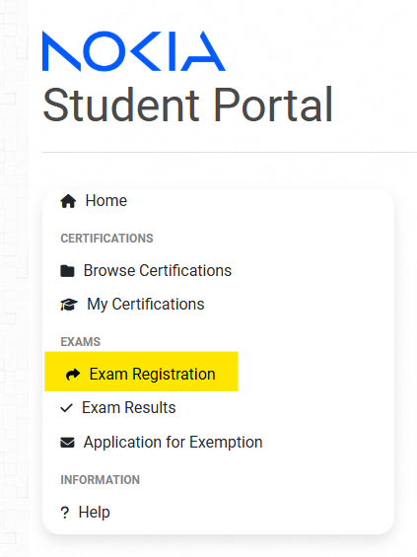
Task: Click the curved arrow Exam Registration icon
Action: click(x=73, y=374)
